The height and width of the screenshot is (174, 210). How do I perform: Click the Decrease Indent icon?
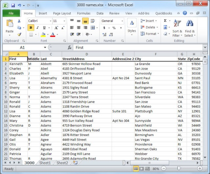[x=72, y=34]
